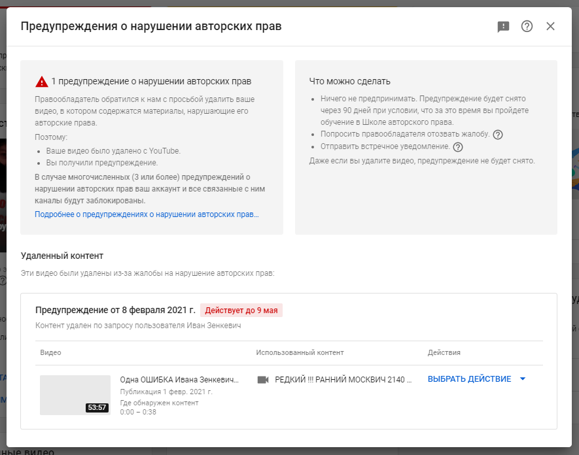Click the 'Что можно сделать' heading
This screenshot has width=579, height=455.
(x=349, y=81)
